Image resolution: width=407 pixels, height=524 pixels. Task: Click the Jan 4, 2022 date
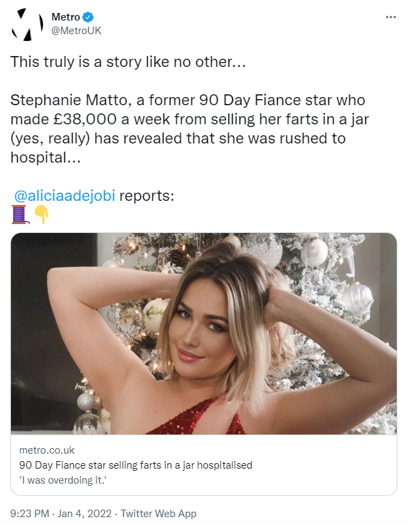[x=85, y=513]
